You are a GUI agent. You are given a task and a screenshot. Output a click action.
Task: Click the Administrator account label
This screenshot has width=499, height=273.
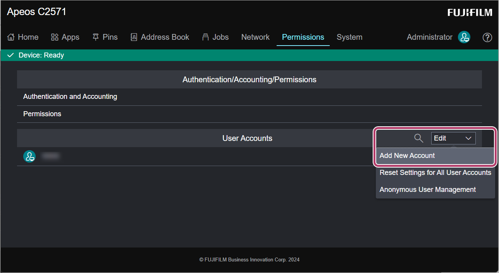tap(430, 37)
